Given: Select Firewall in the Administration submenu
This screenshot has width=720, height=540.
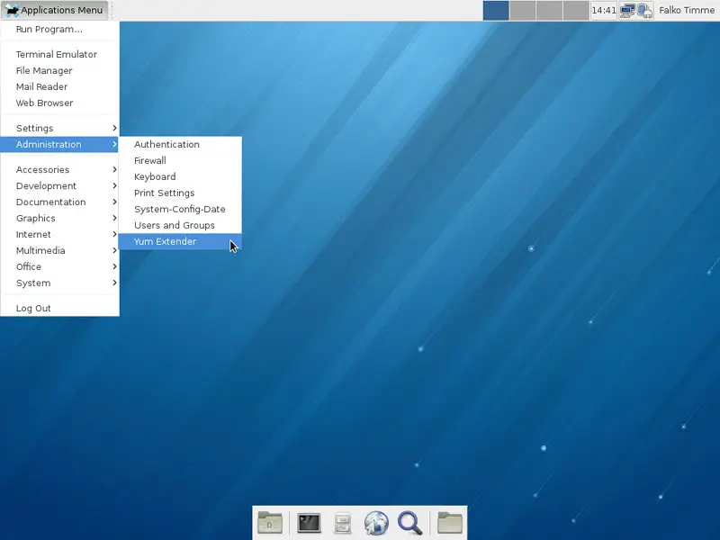Looking at the screenshot, I should [150, 160].
